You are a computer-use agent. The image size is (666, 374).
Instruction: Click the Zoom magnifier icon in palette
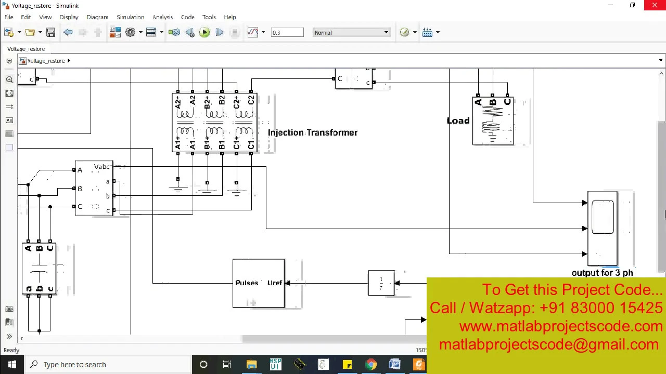click(x=9, y=79)
